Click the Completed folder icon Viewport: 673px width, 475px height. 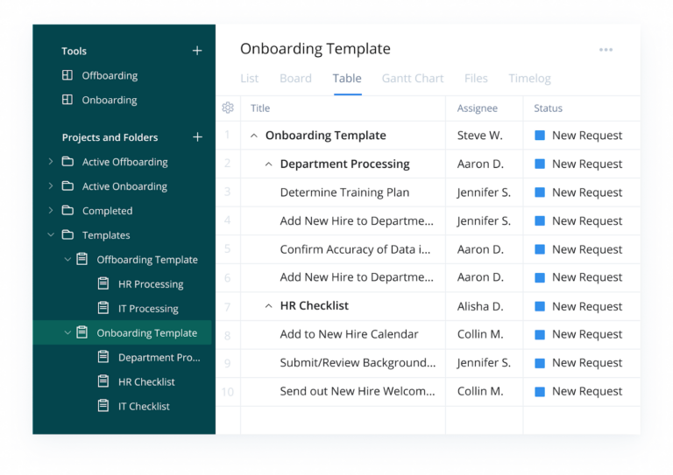[x=67, y=210]
